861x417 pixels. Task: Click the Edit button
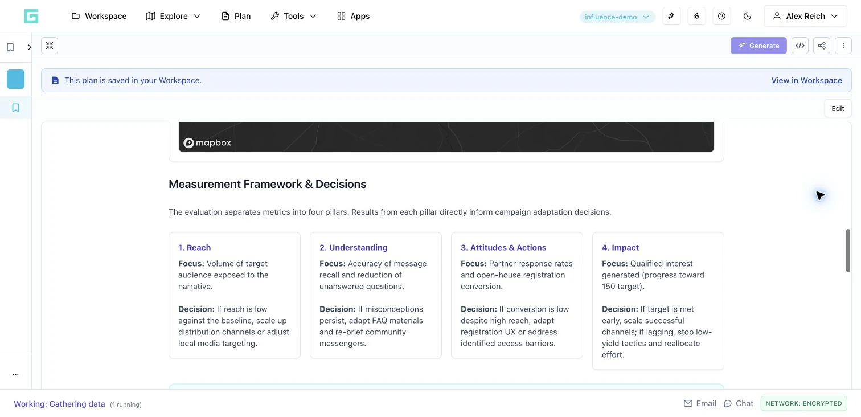pyautogui.click(x=838, y=108)
